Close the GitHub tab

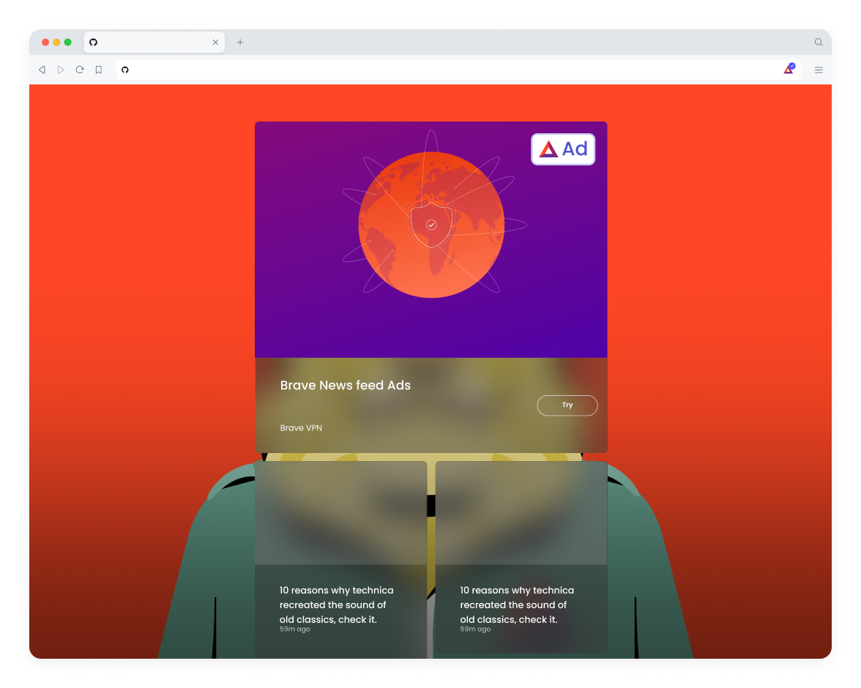click(x=215, y=42)
